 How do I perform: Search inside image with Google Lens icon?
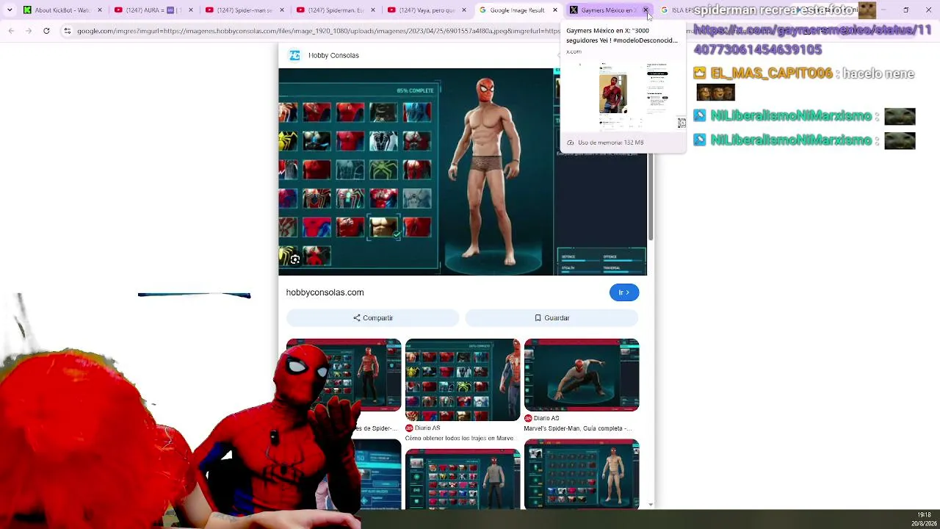pyautogui.click(x=294, y=259)
